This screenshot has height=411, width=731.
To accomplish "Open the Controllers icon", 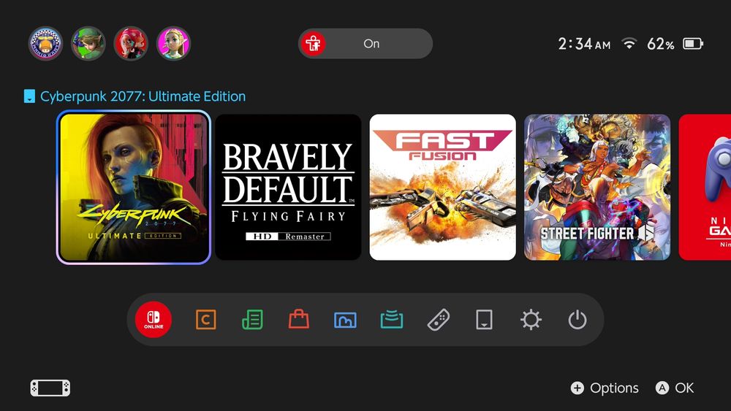I will 438,320.
